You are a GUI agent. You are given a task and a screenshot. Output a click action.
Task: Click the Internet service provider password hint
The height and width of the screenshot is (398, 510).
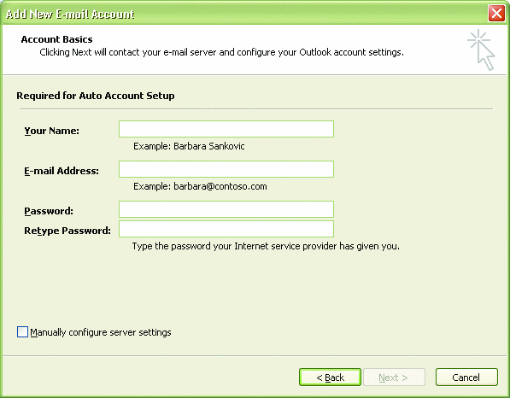click(x=266, y=246)
